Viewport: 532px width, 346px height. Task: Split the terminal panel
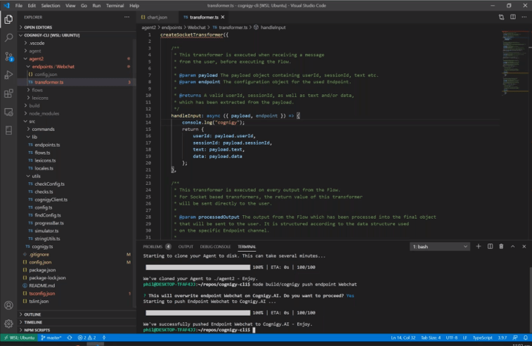490,247
